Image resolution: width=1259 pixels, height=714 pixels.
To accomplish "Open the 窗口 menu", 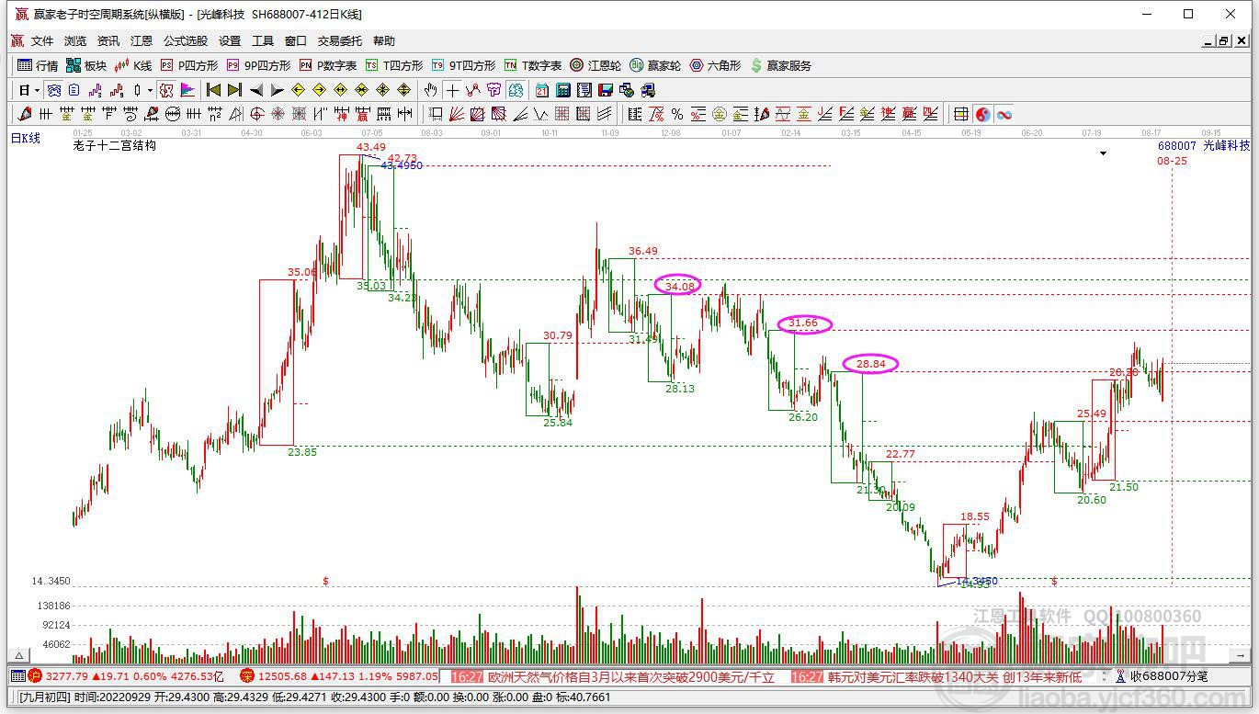I will tap(296, 41).
